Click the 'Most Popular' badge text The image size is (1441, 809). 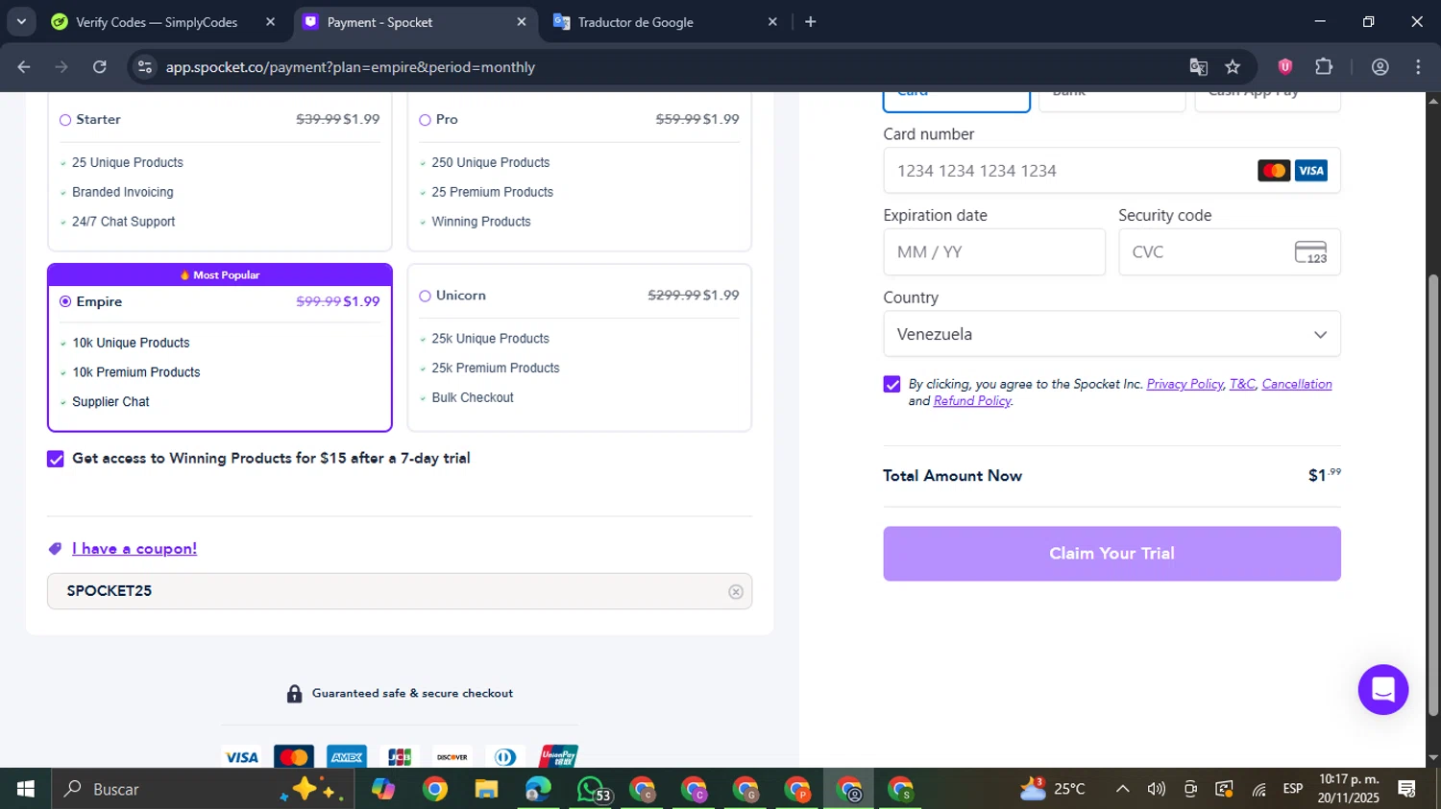[x=226, y=275]
